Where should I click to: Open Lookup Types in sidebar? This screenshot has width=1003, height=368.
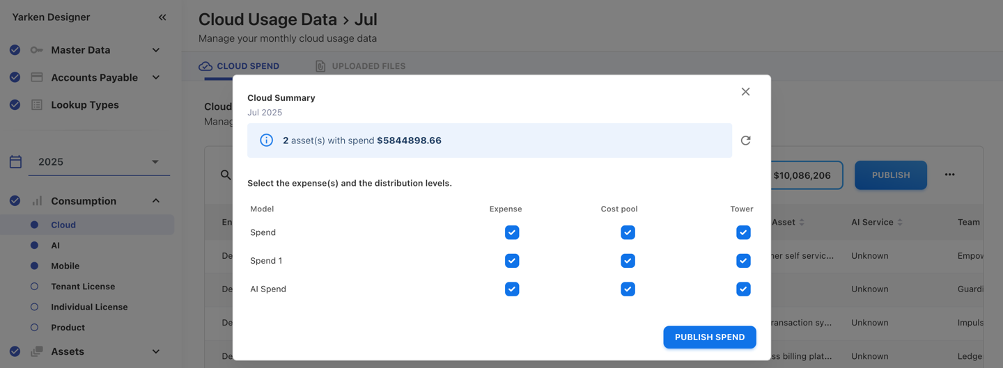pyautogui.click(x=84, y=105)
